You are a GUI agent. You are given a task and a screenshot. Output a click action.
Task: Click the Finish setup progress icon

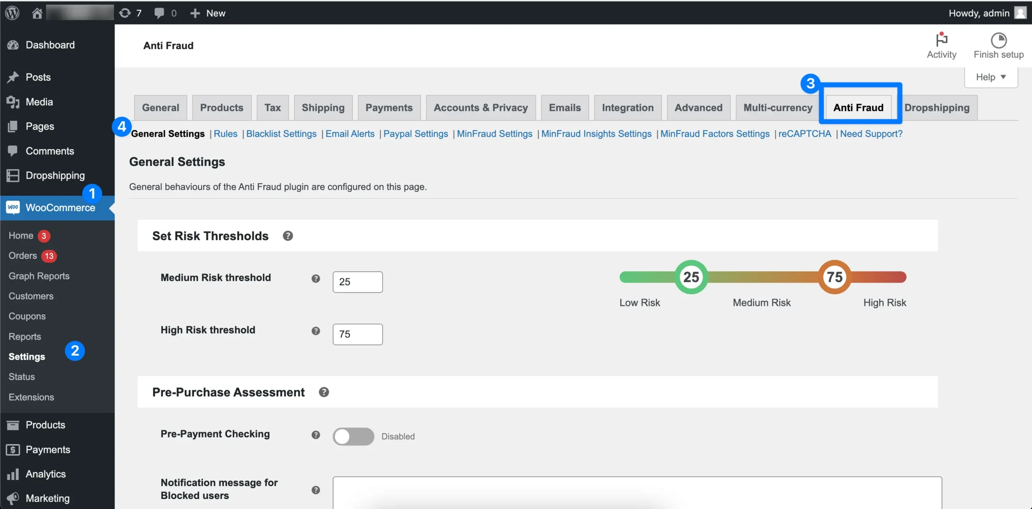[x=999, y=40]
